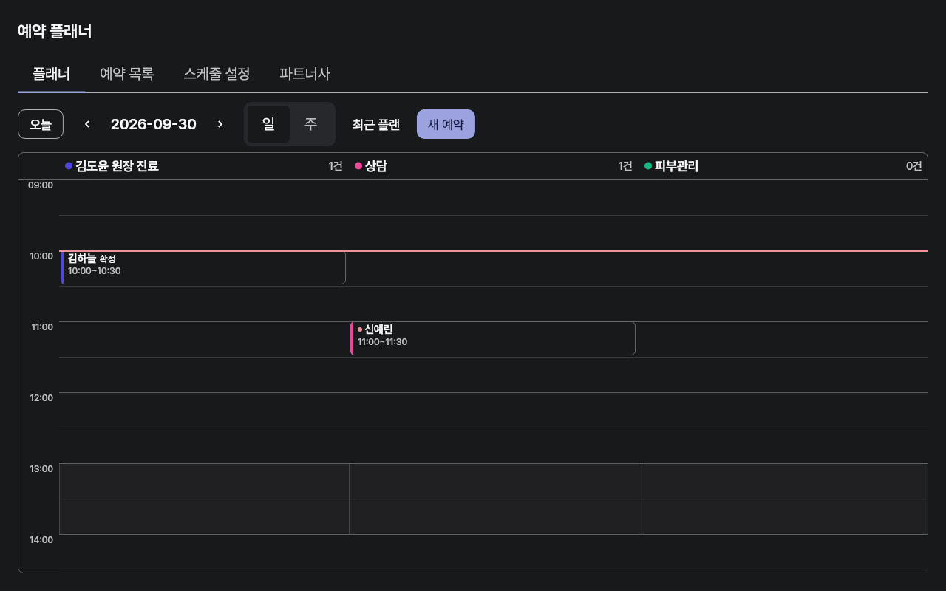Open 김하늘 10:00~10:30 appointment
This screenshot has height=591, width=946.
point(203,267)
